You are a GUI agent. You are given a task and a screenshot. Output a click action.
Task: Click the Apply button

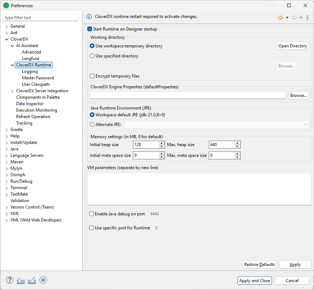click(295, 265)
